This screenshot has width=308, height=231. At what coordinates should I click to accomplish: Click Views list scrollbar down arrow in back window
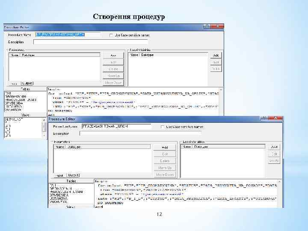(x=44, y=136)
